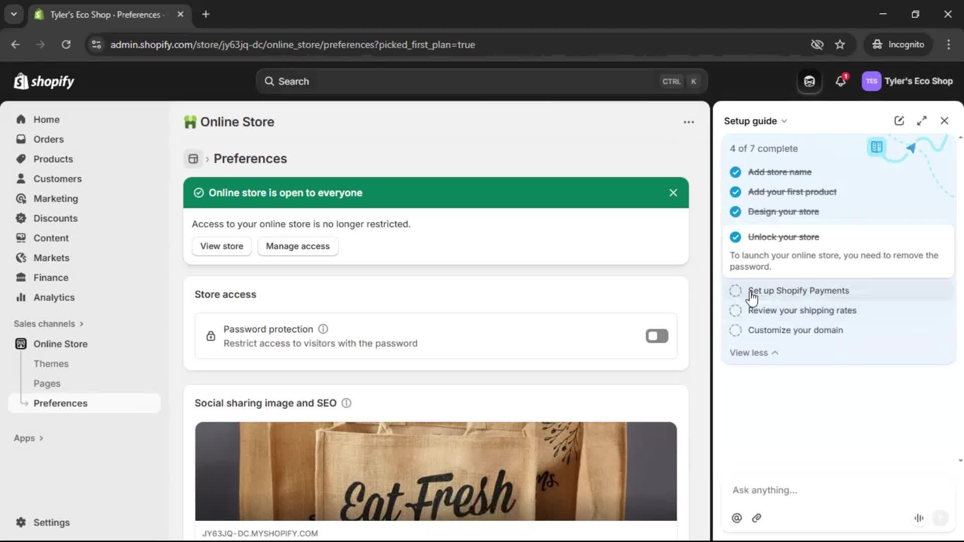
Task: Mark Set up Shopify Payments as complete
Action: [x=735, y=291]
